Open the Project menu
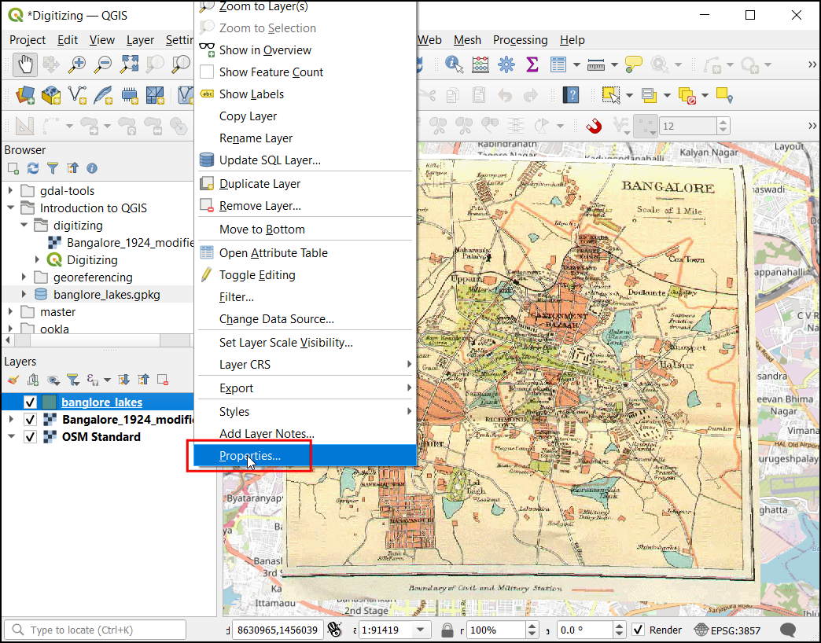 [28, 40]
